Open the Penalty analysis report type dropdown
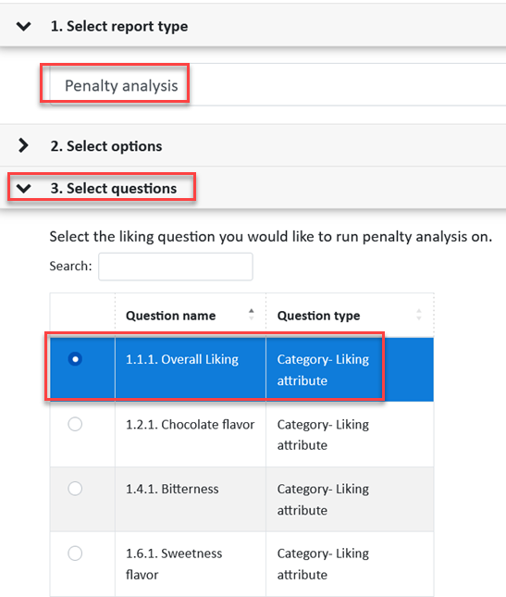 click(278, 85)
